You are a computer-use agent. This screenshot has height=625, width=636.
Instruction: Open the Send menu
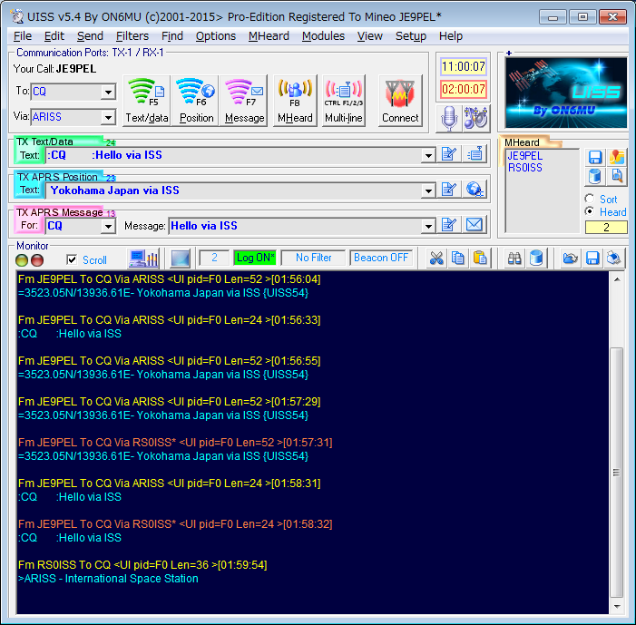[x=90, y=36]
